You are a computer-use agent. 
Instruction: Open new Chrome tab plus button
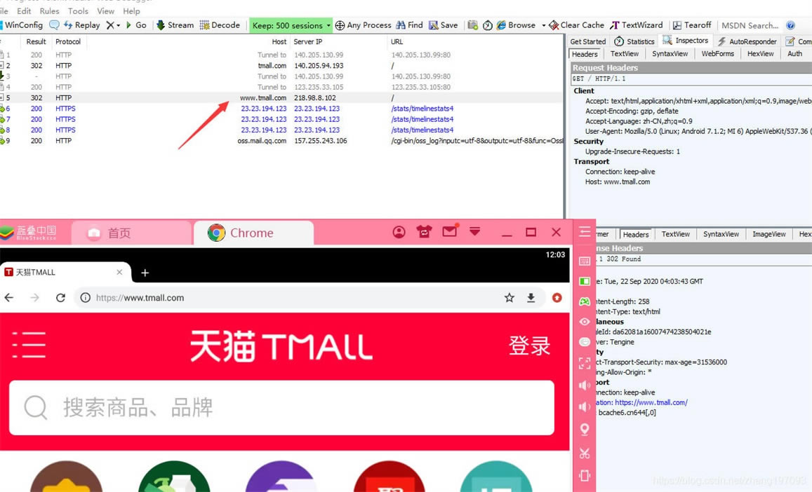pyautogui.click(x=145, y=273)
